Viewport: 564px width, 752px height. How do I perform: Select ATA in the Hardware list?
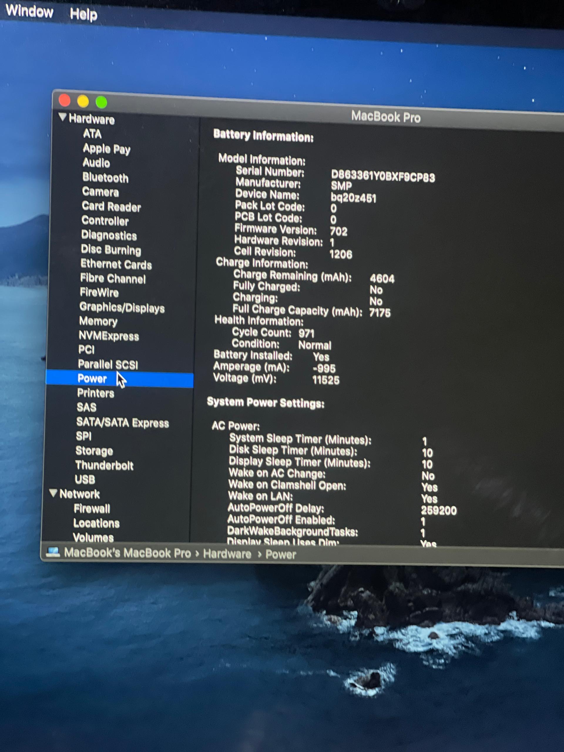pos(92,134)
